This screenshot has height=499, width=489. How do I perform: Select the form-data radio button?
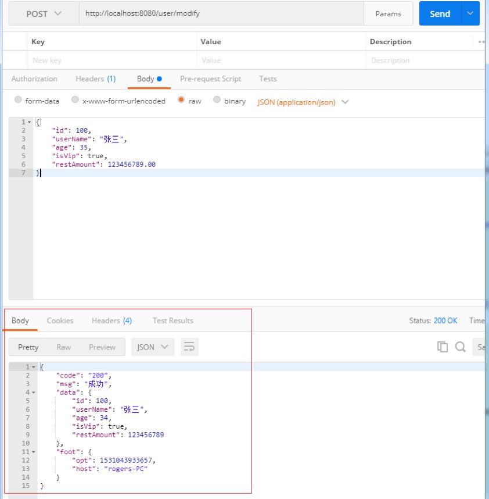coord(18,100)
